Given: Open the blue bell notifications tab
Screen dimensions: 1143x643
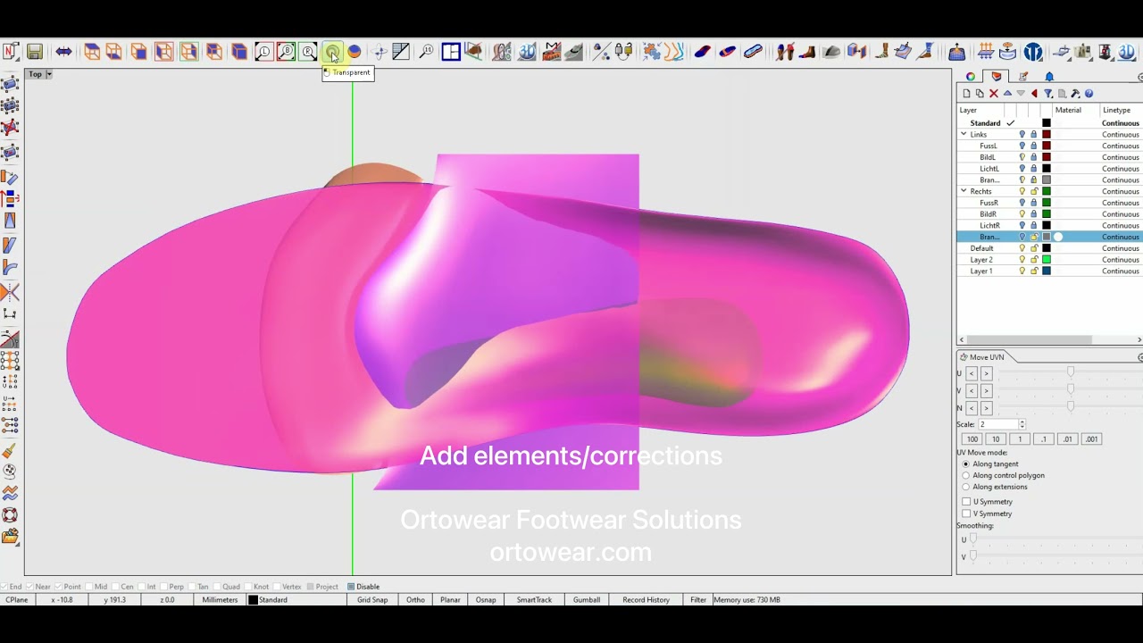Looking at the screenshot, I should click(1049, 77).
